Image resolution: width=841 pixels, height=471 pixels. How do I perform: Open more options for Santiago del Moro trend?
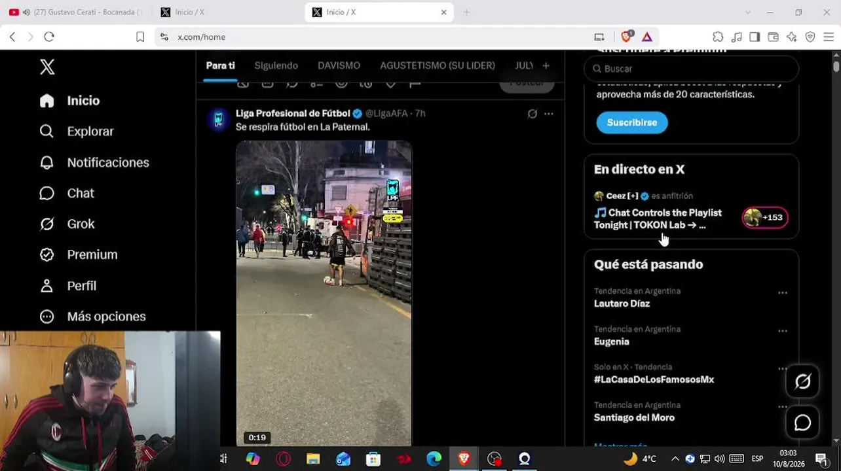(783, 407)
